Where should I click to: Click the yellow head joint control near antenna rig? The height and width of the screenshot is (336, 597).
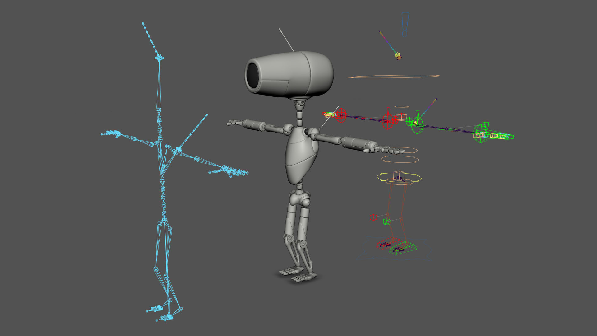(398, 55)
